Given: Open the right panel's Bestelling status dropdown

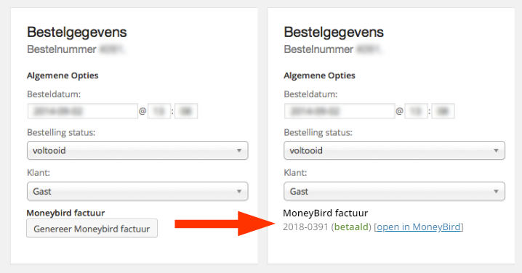Looking at the screenshot, I should tap(394, 150).
